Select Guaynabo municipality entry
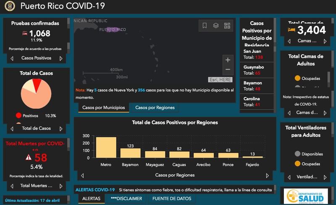Image resolution: width=336 pixels, height=205 pixels. point(257,70)
